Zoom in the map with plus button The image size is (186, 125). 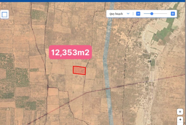click(x=180, y=120)
